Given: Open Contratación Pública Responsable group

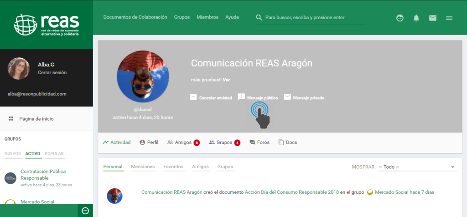Looking at the screenshot, I should [x=43, y=175].
